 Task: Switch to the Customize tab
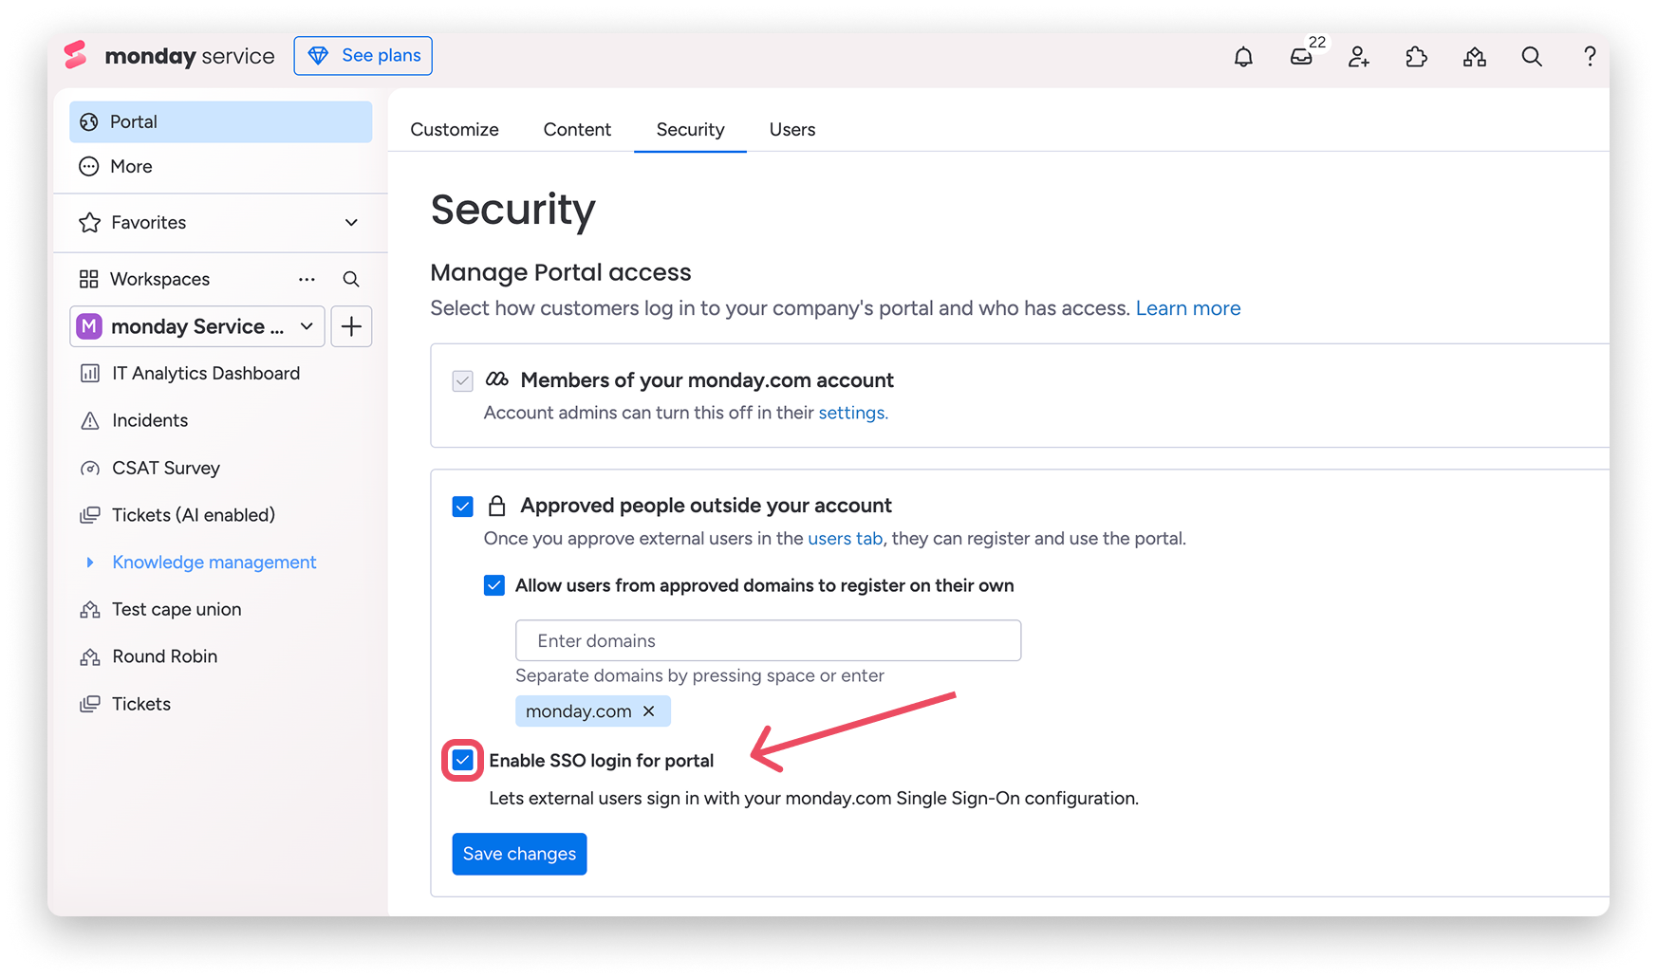tap(455, 130)
